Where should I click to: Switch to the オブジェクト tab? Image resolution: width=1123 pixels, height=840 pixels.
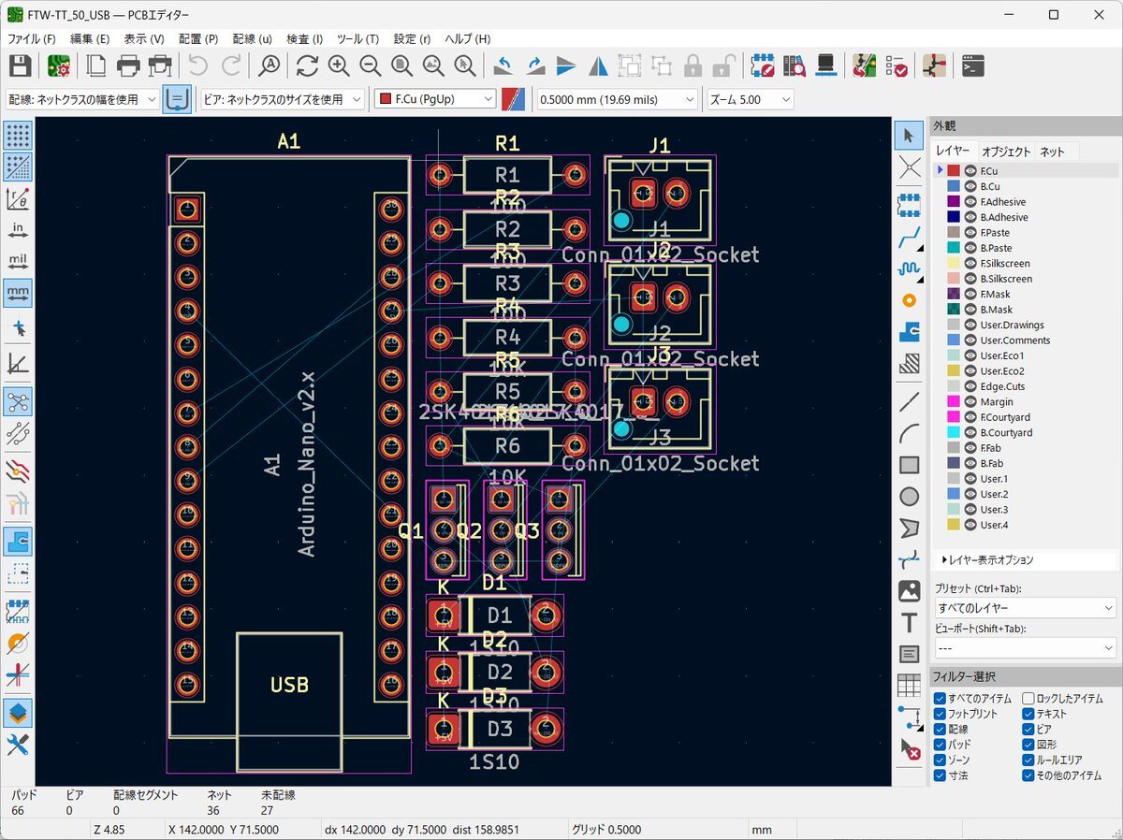(x=1006, y=152)
